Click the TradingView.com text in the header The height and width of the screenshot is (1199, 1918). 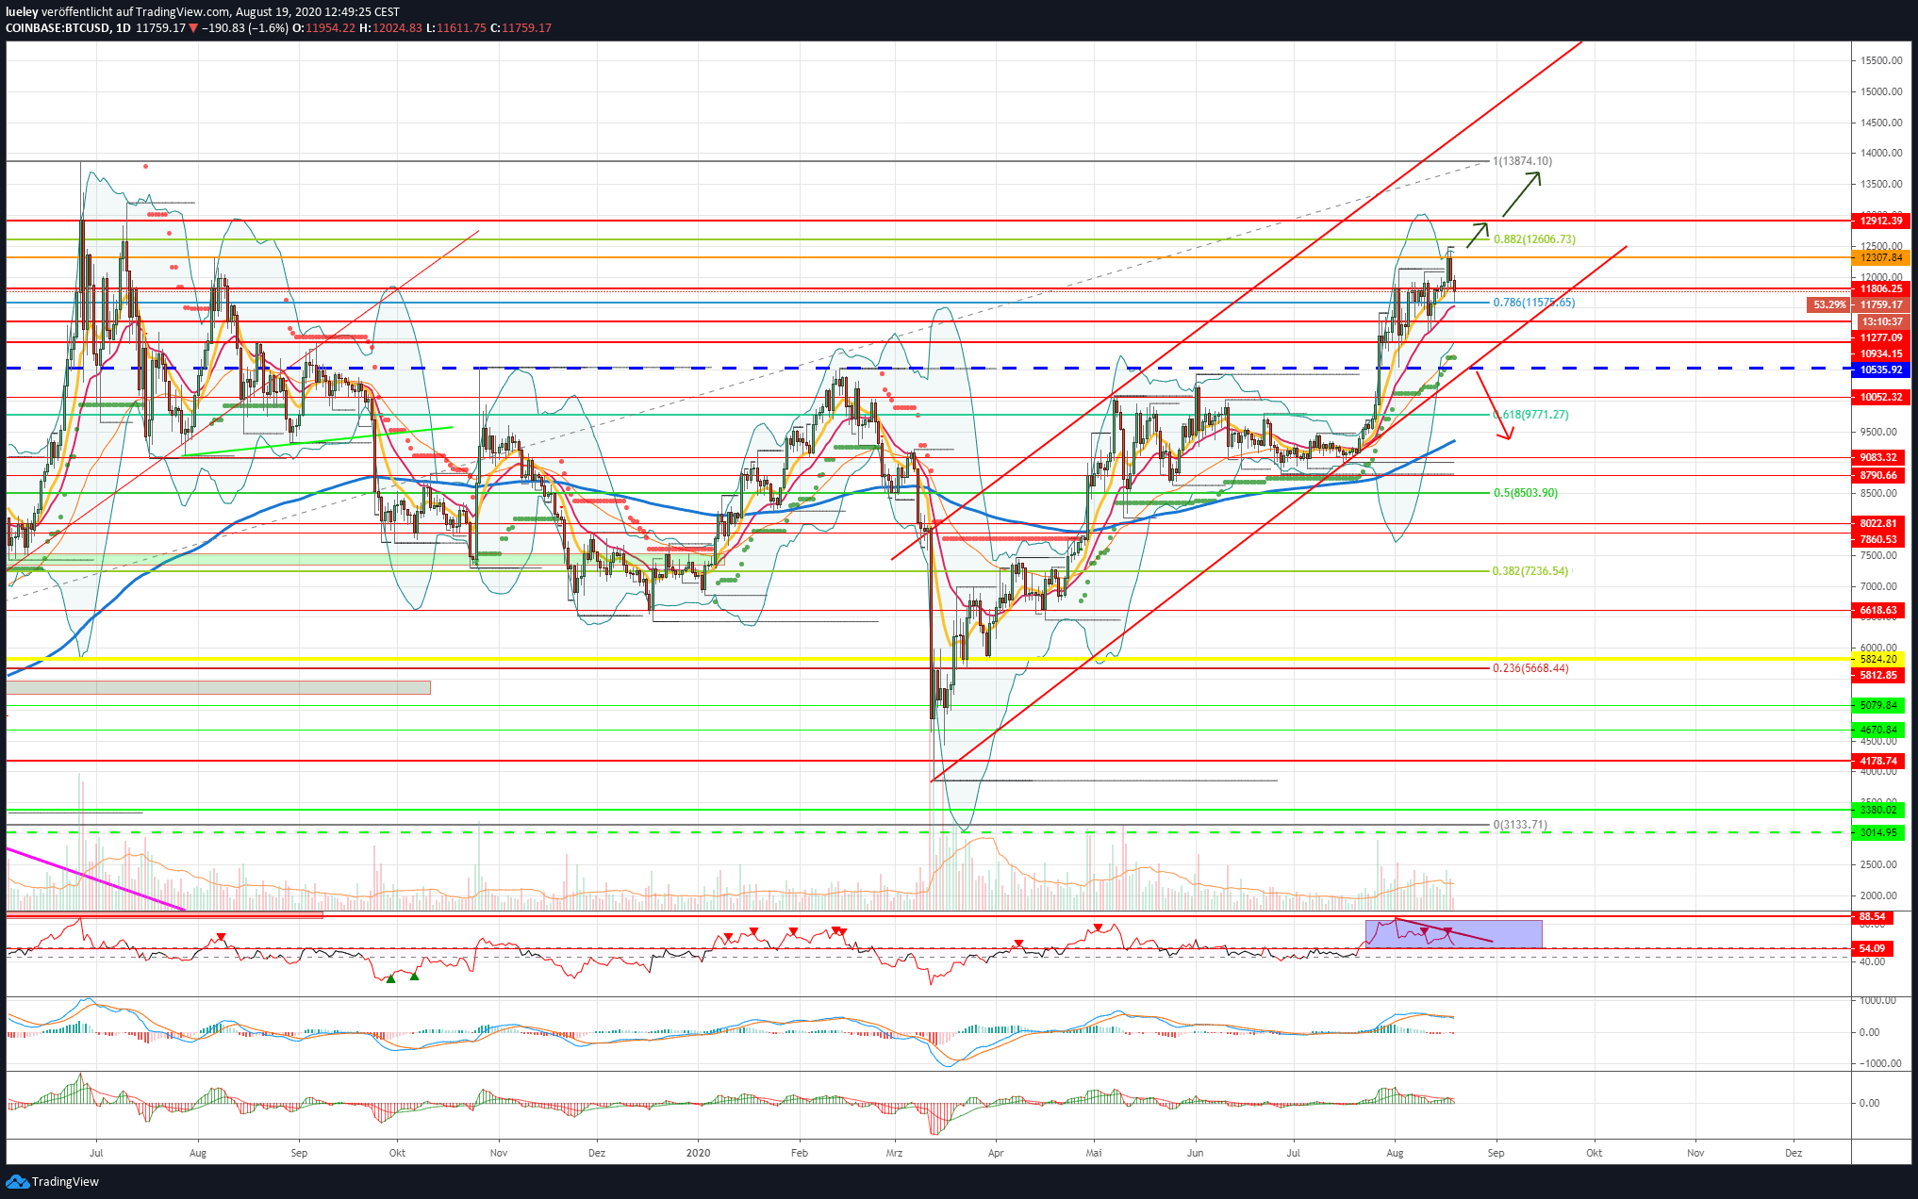[183, 12]
